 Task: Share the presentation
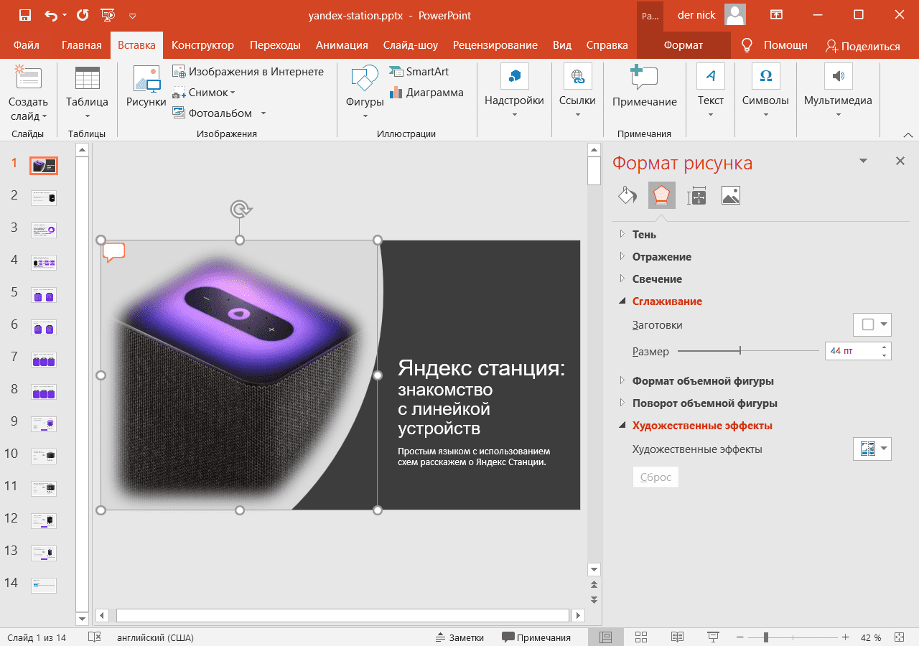coord(862,46)
